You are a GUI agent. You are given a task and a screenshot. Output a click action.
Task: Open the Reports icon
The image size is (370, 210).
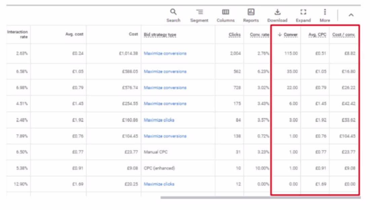coord(251,12)
